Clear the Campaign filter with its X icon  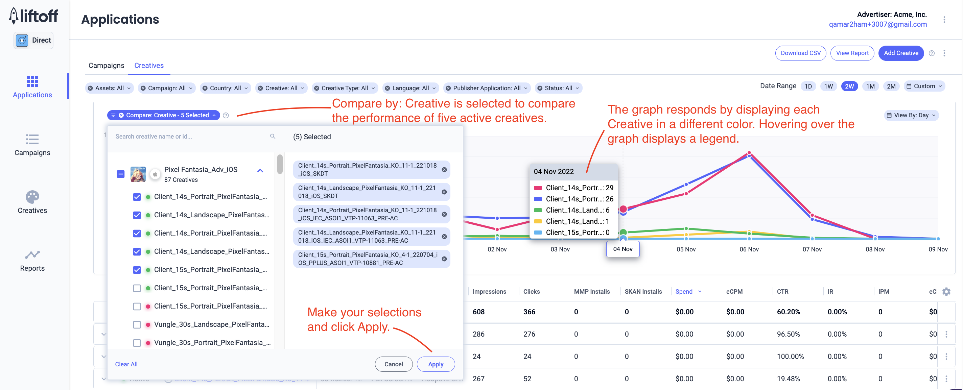pyautogui.click(x=143, y=88)
